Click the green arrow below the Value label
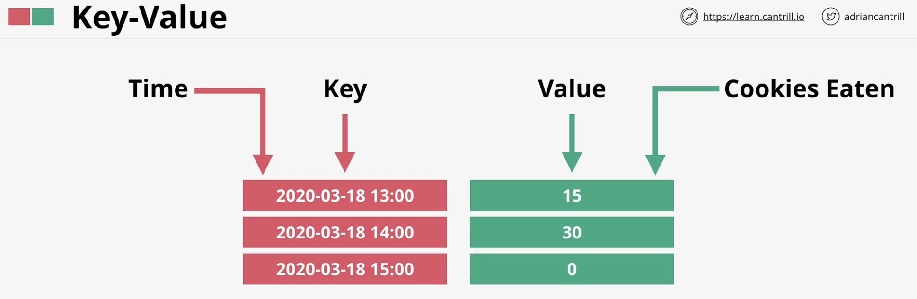Viewport: 917px width, 299px height. pos(572,143)
